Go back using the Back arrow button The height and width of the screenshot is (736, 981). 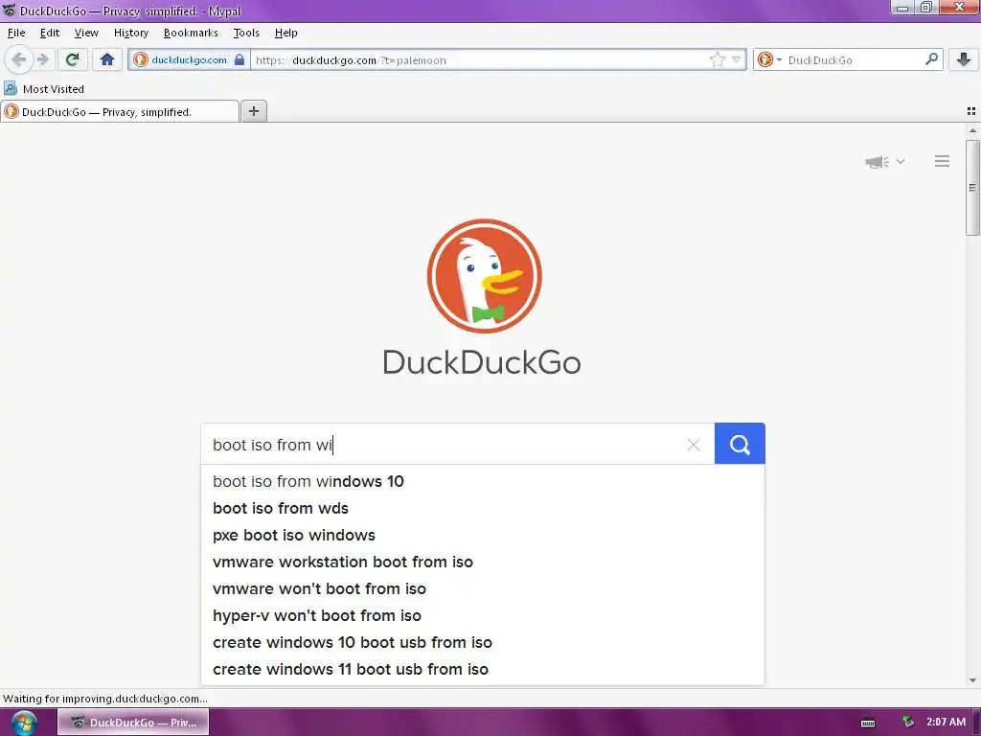(x=19, y=59)
